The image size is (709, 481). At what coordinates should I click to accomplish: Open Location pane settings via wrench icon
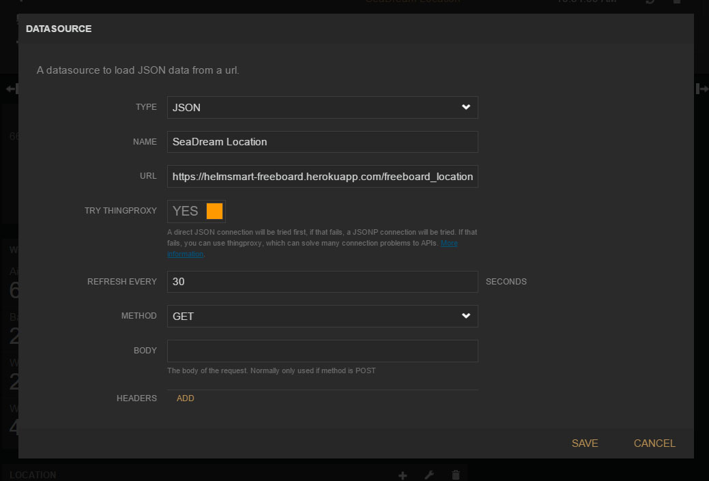point(429,475)
